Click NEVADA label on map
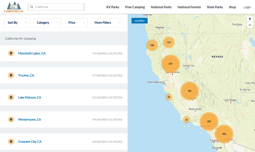Viewport: 255px width, 152px height. [218, 57]
